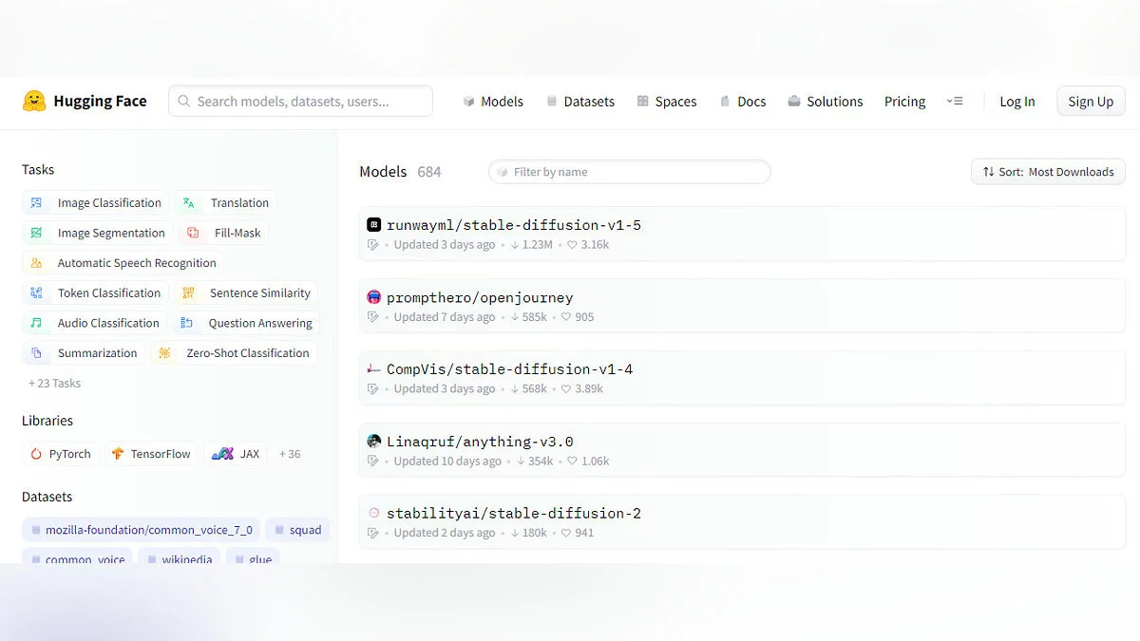Click the Summarization task icon
1140x641 pixels.
point(36,353)
